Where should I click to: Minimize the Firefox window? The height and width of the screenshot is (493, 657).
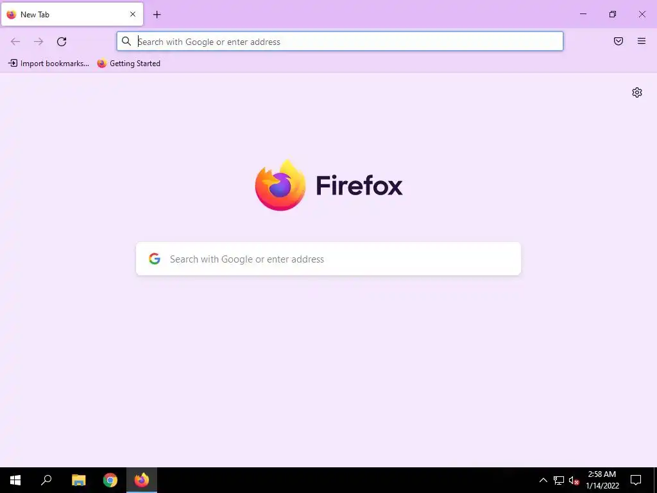pyautogui.click(x=583, y=14)
